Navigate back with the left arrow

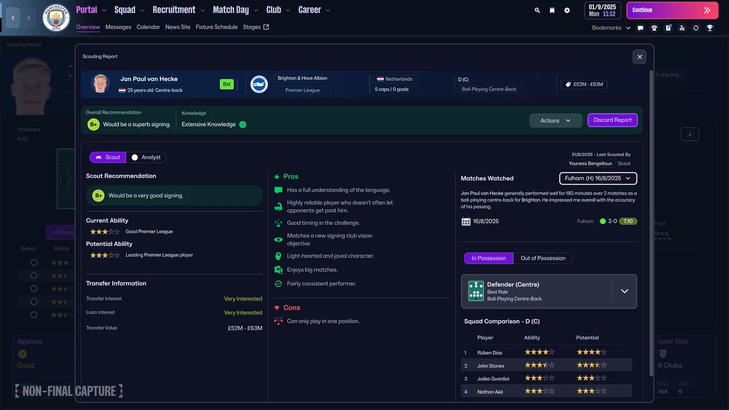point(13,17)
